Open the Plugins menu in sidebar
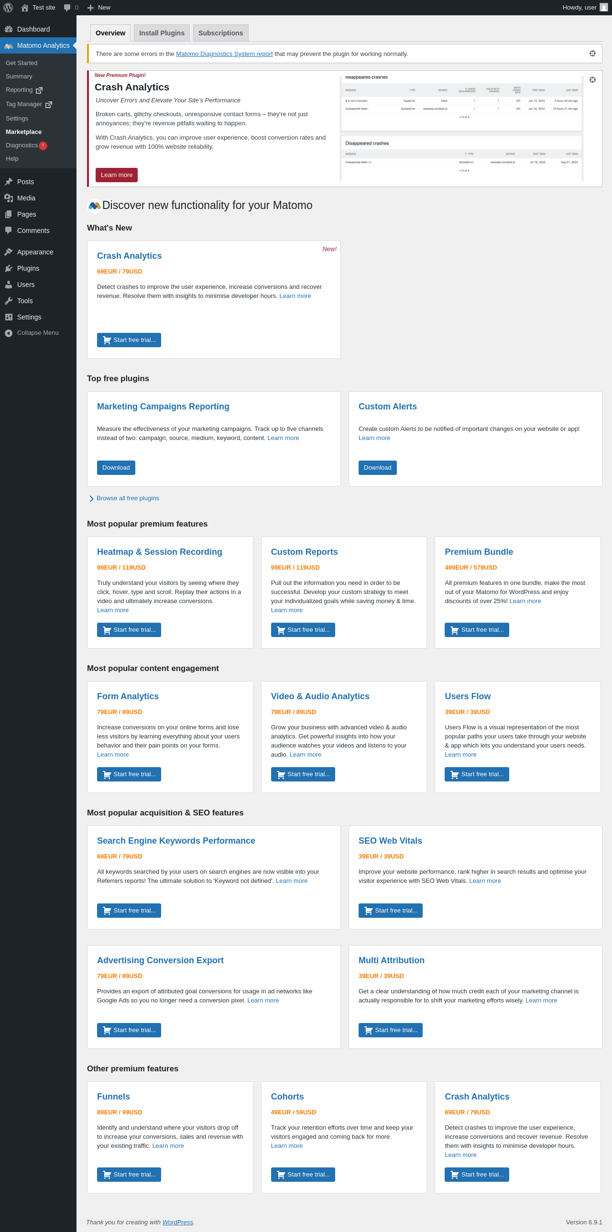 coord(28,268)
